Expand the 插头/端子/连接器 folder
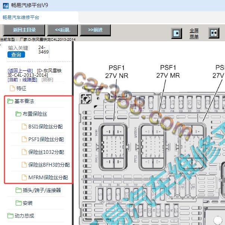 [x=42, y=190]
